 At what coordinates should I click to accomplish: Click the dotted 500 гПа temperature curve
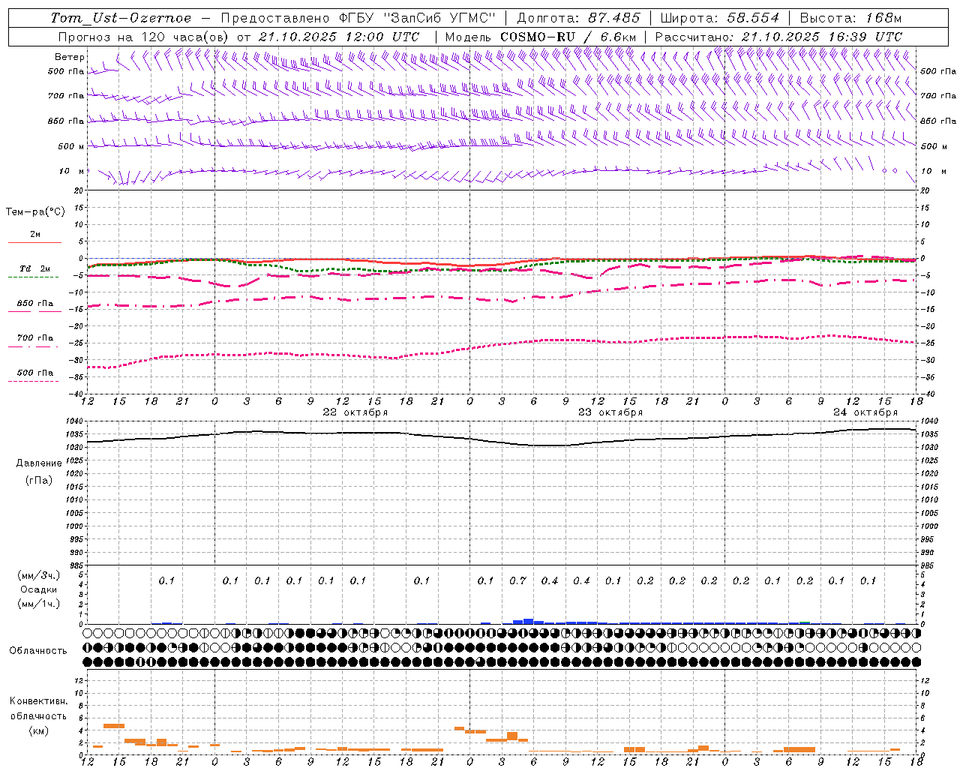tap(502, 345)
